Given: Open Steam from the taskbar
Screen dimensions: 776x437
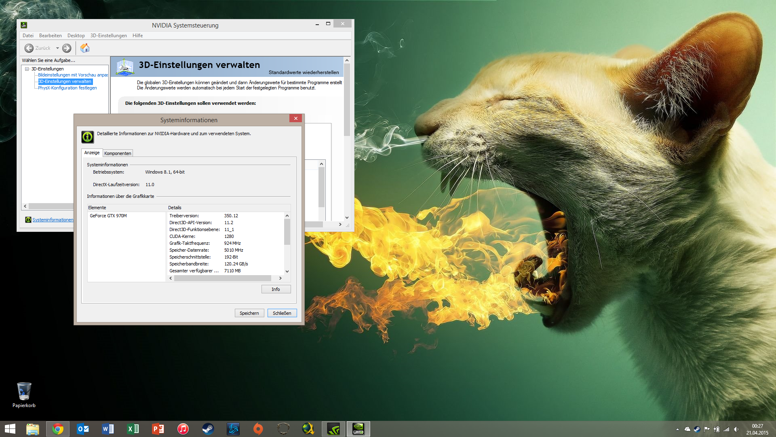Looking at the screenshot, I should 208,429.
